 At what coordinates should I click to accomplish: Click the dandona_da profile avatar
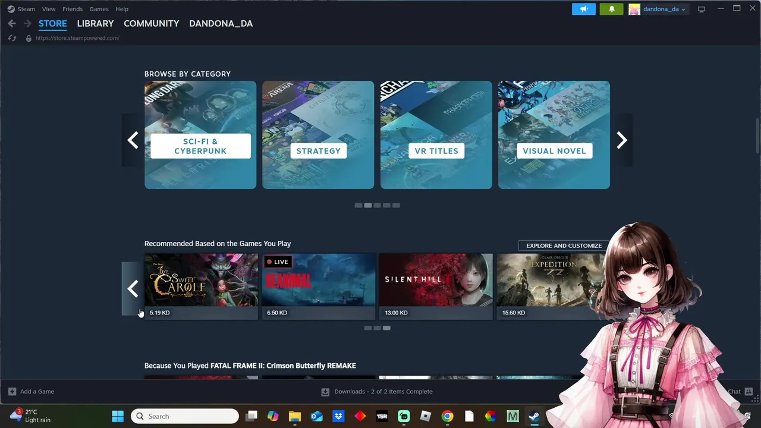[x=634, y=9]
